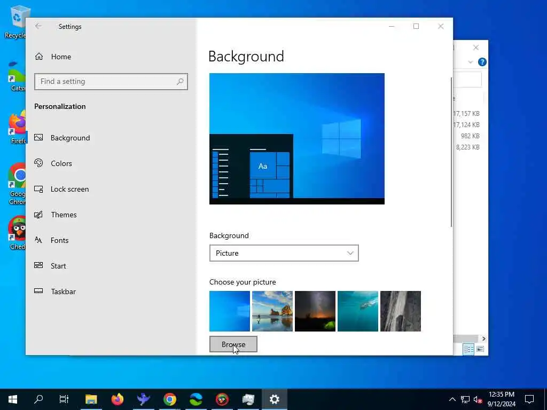Open the notification center icon

click(x=529, y=399)
